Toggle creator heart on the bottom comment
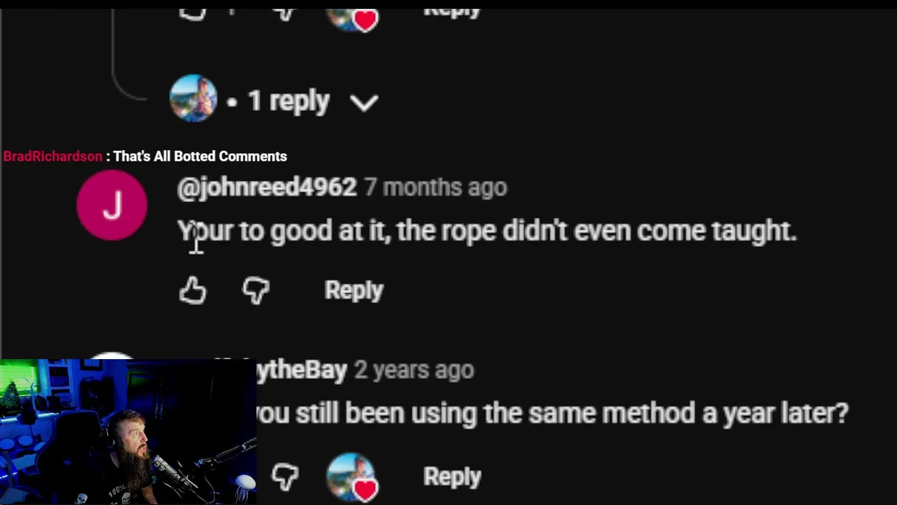 click(x=353, y=478)
